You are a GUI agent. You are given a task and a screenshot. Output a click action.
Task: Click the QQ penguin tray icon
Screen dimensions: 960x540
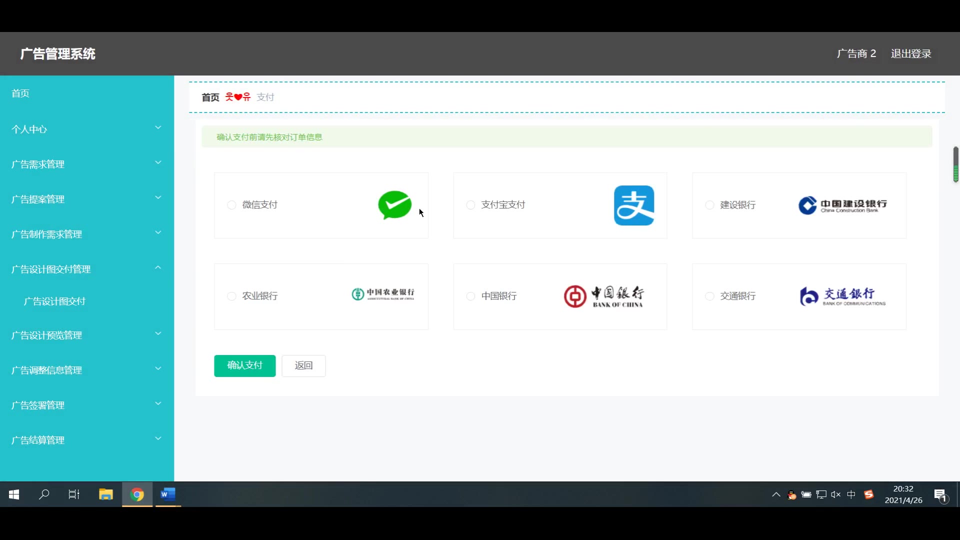pyautogui.click(x=792, y=495)
